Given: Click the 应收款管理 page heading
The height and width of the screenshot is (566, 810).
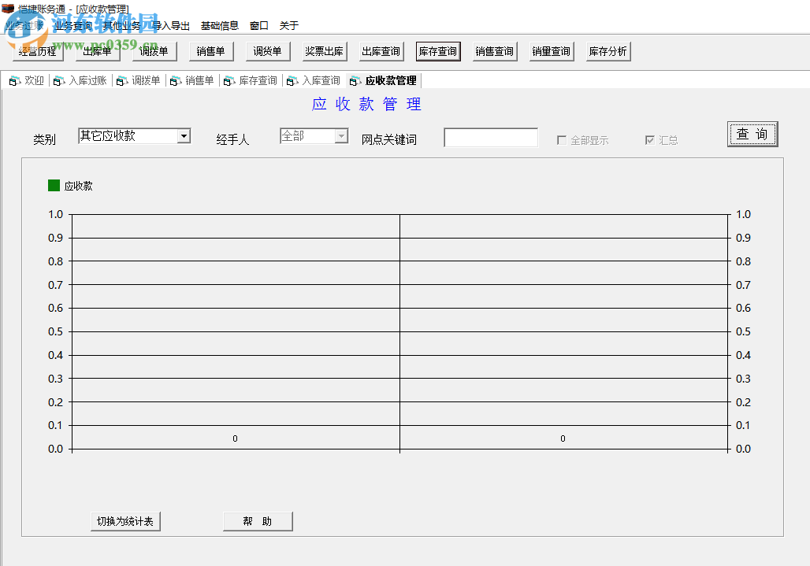Looking at the screenshot, I should pos(366,104).
